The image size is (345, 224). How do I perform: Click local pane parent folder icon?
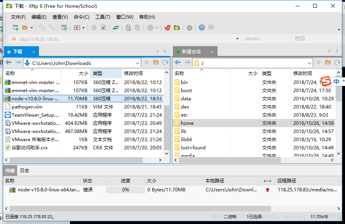point(156,63)
